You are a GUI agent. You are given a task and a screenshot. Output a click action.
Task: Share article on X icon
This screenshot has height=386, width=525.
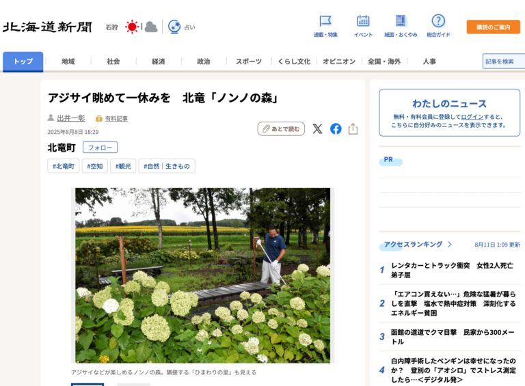pyautogui.click(x=317, y=128)
